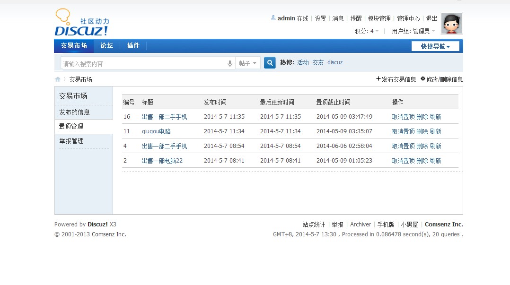The height and width of the screenshot is (285, 510).
Task: Click the 活动 hot search keyword
Action: click(303, 62)
